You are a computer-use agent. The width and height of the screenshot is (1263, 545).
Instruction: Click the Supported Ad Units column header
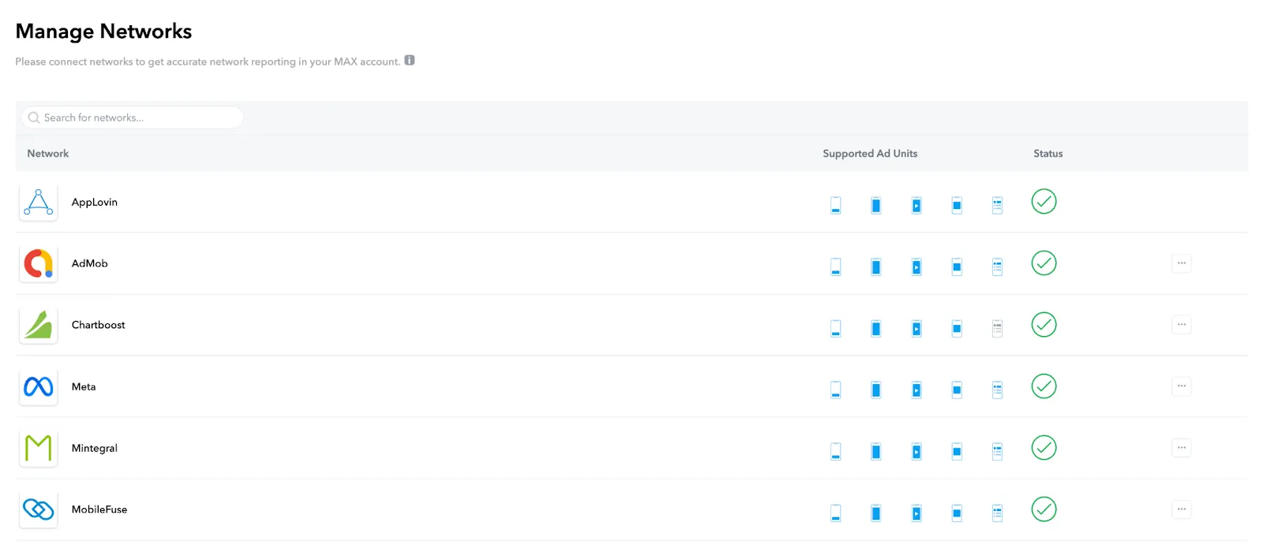click(870, 154)
